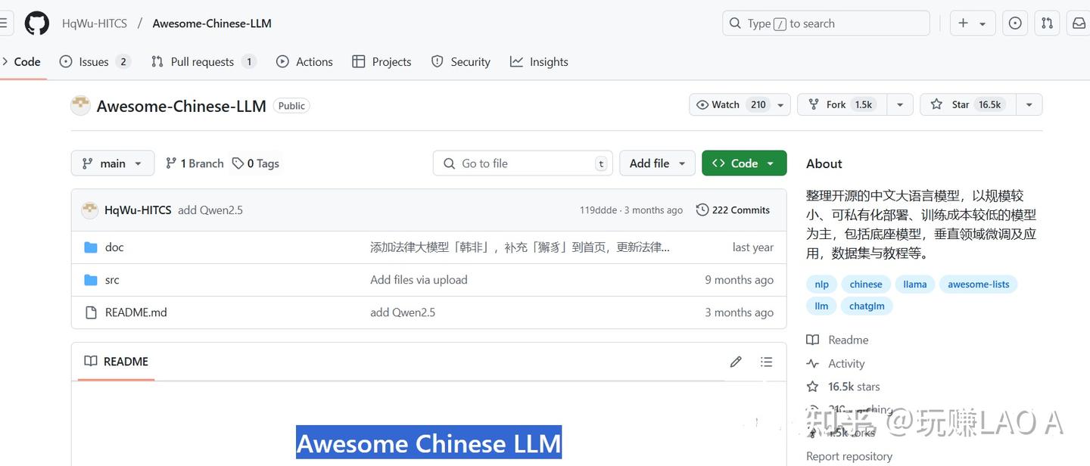Image resolution: width=1090 pixels, height=466 pixels.
Task: Select the pull requests icon in header
Action: tap(1047, 23)
